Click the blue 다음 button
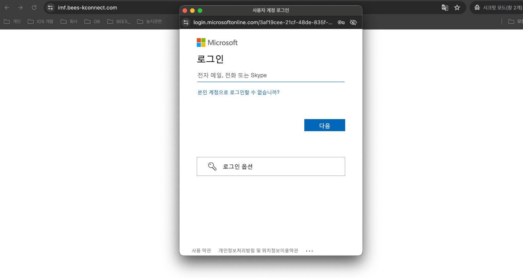This screenshot has height=278, width=523. [x=325, y=125]
